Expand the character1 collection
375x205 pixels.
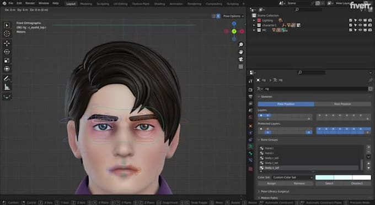point(254,25)
